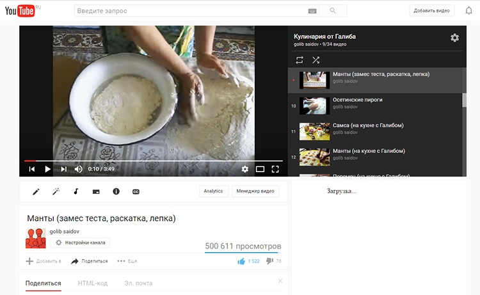Open the subtitles CC icon
480x295 pixels.
pos(136,192)
